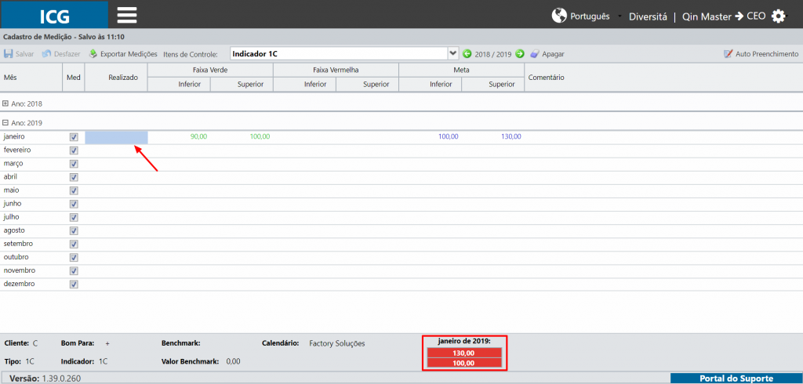Click the Salvar floppy disk icon
803x384 pixels.
tap(9, 54)
